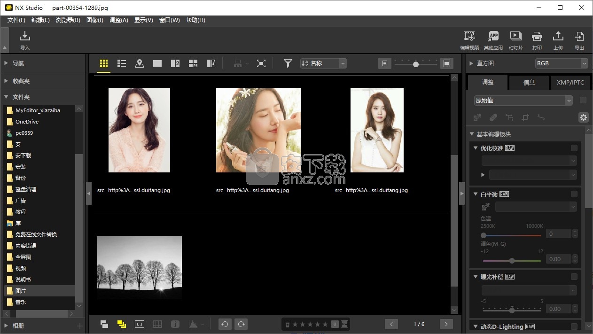
Task: Click the protect key icon
Action: [x=344, y=324]
